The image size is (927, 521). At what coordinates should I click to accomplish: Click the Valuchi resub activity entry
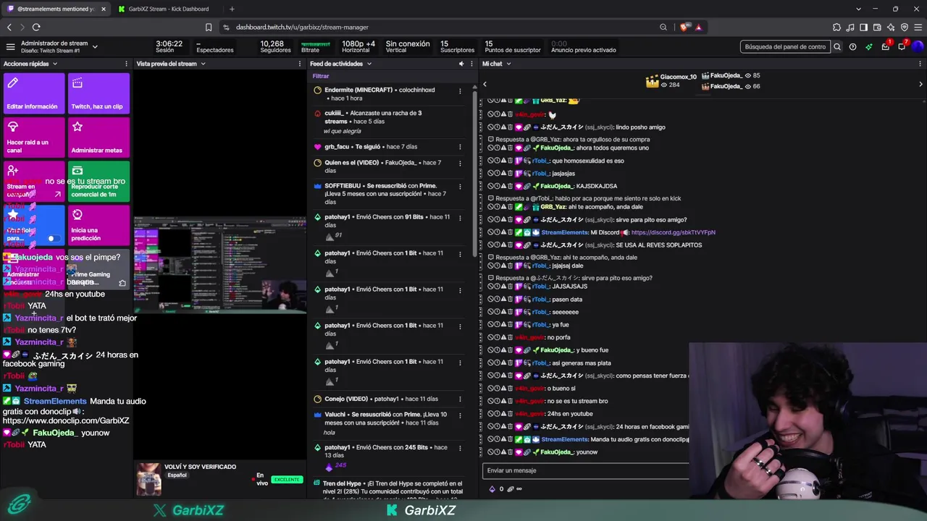pyautogui.click(x=387, y=423)
